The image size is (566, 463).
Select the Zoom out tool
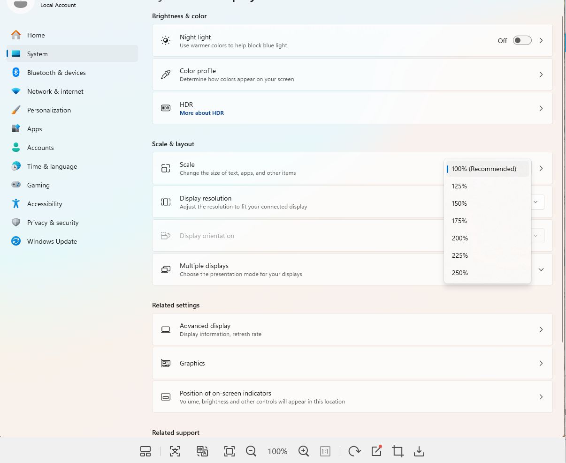click(x=251, y=451)
